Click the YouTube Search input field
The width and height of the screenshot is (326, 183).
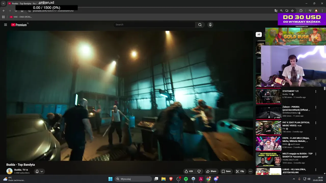point(154,25)
